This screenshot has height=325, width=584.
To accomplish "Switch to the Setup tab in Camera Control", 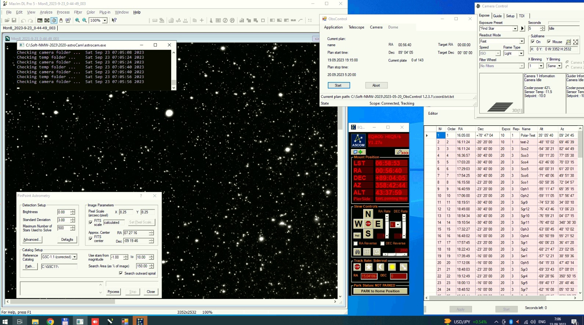I will (x=510, y=16).
